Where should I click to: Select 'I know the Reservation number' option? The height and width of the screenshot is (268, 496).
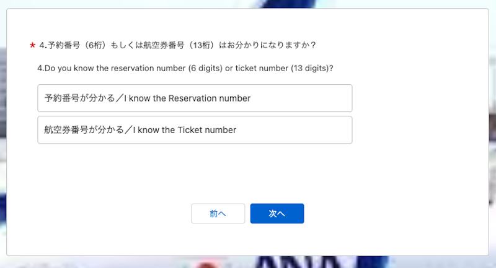(x=195, y=98)
